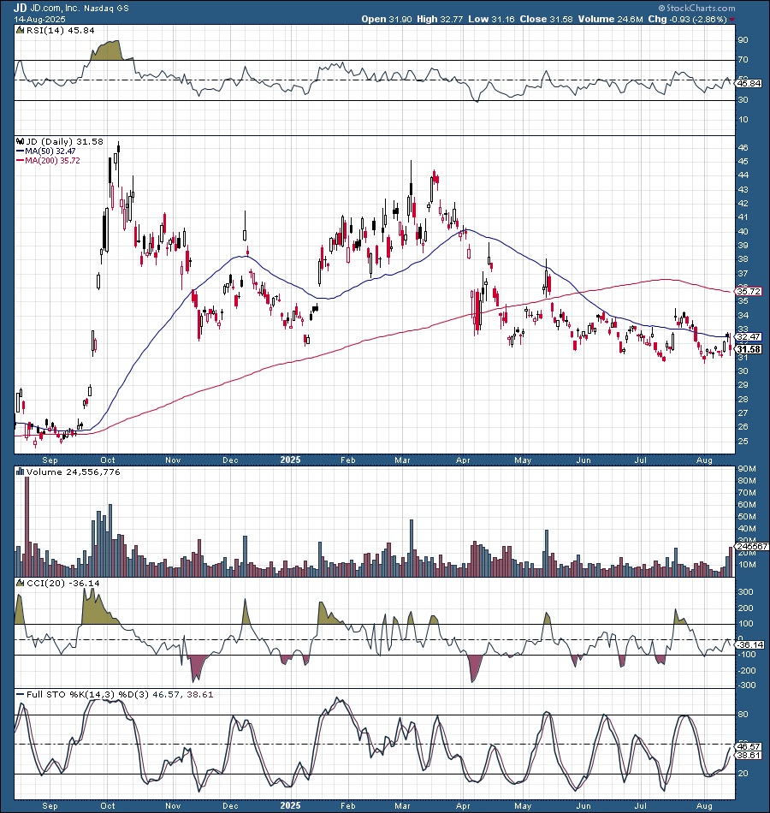Click the Full STO indicator panel icon
Image resolution: width=770 pixels, height=813 pixels.
(x=18, y=694)
